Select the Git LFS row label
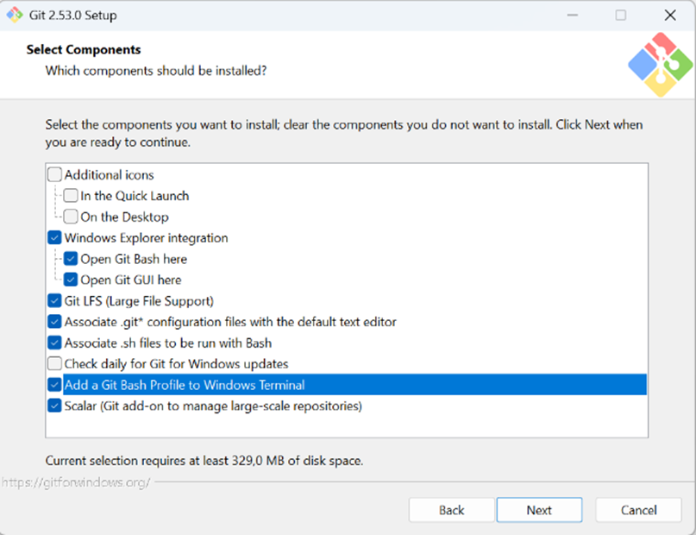This screenshot has height=535, width=696. point(139,301)
